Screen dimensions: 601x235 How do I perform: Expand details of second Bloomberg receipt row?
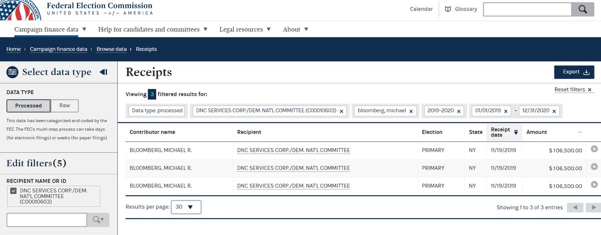(594, 167)
